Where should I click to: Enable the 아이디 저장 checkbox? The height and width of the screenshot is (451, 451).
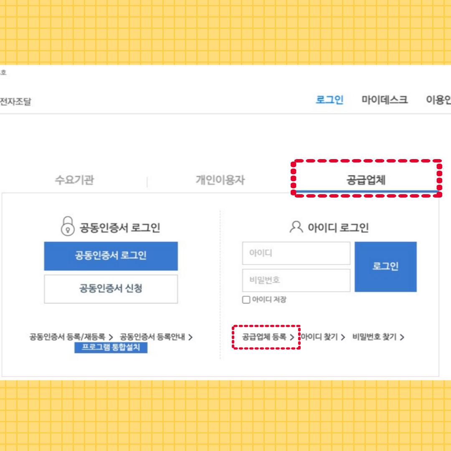click(x=246, y=299)
